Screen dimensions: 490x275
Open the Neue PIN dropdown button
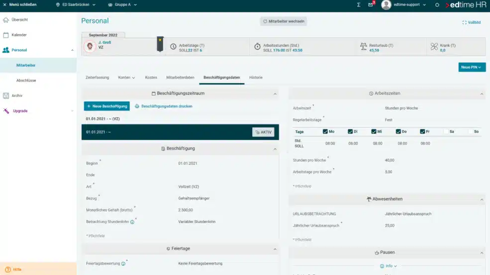click(x=472, y=67)
